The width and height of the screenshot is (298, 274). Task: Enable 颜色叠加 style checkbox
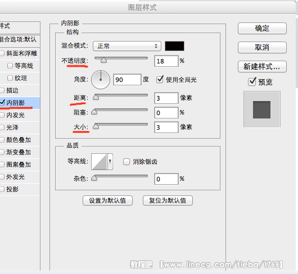point(2,140)
